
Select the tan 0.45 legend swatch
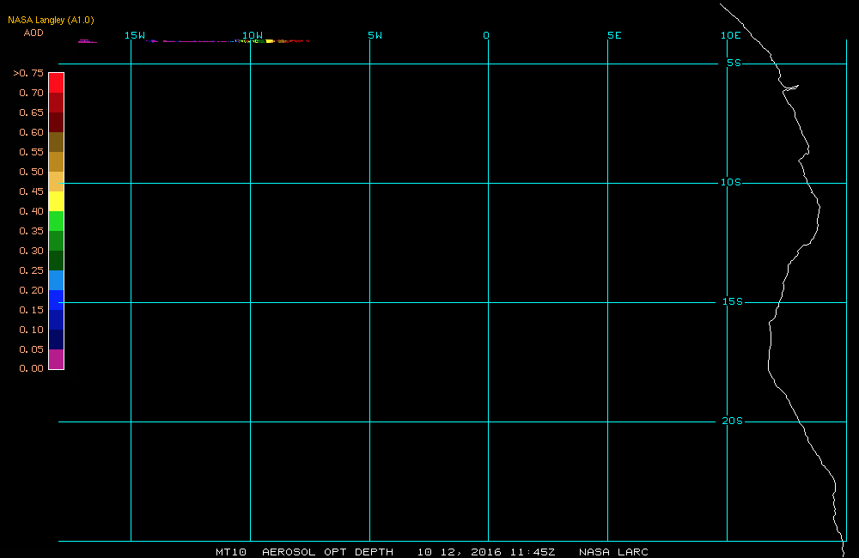pos(57,181)
